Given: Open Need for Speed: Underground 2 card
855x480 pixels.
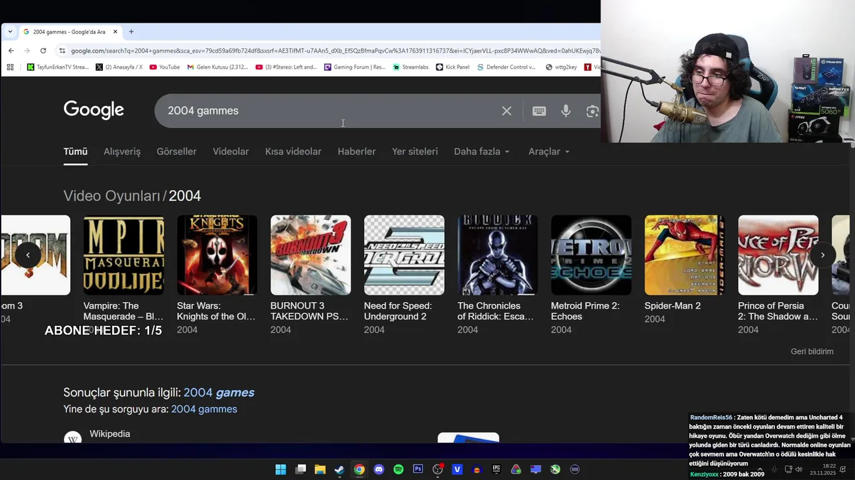Looking at the screenshot, I should tap(404, 275).
